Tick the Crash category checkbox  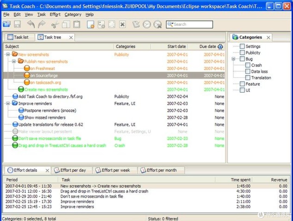(248, 65)
